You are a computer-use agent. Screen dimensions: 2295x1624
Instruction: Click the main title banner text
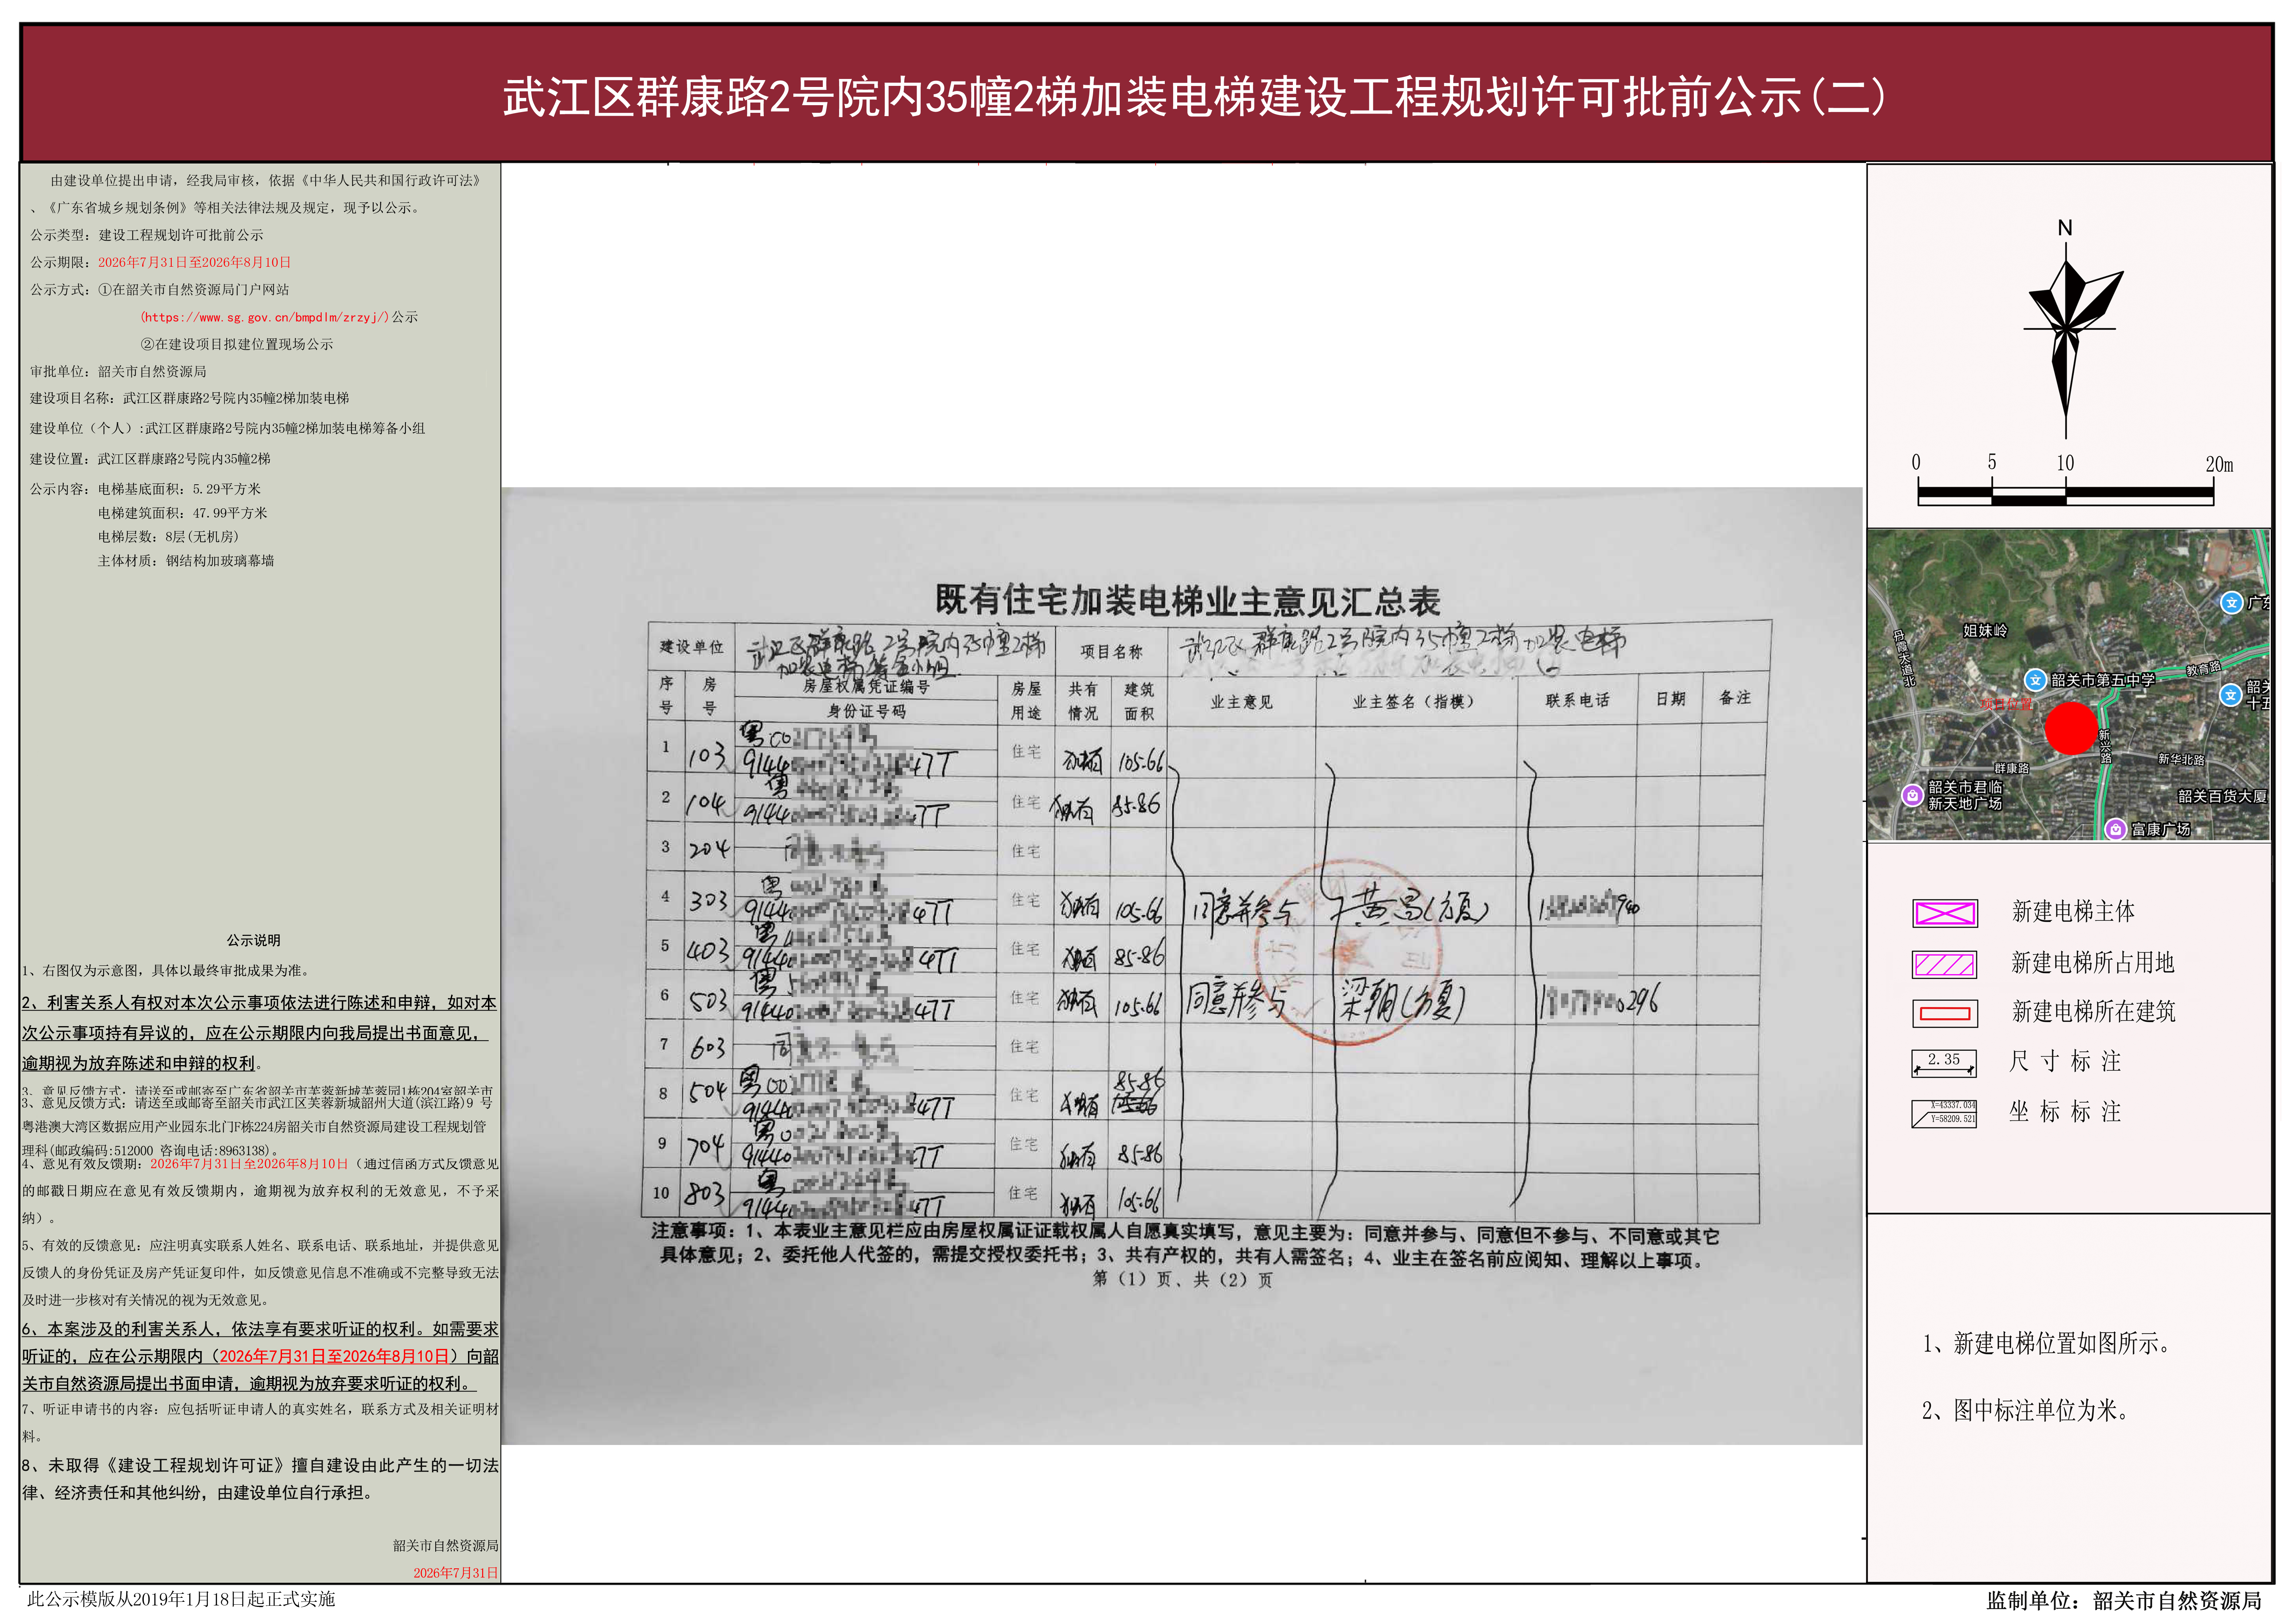point(1194,97)
